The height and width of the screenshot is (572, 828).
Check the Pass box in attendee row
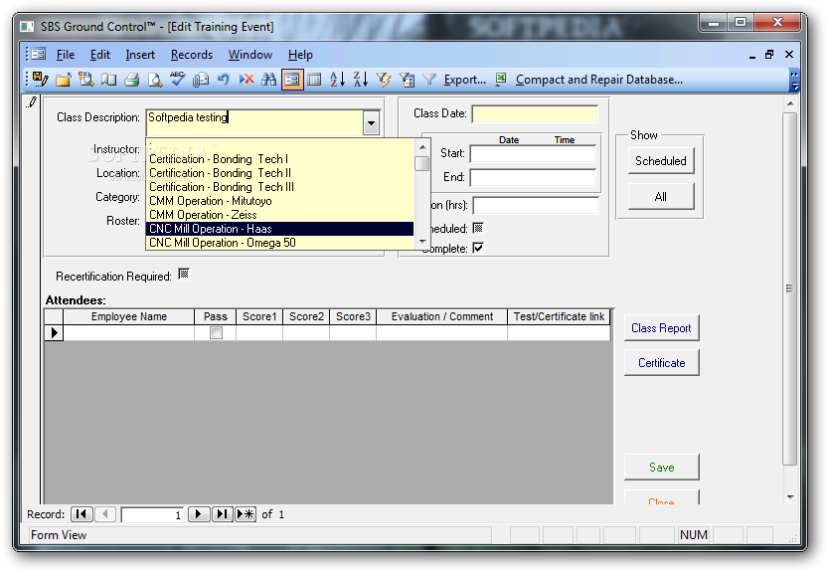(216, 332)
